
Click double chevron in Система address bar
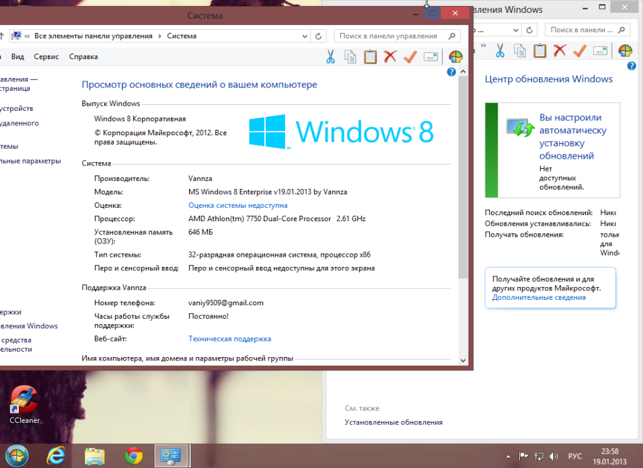(x=27, y=36)
